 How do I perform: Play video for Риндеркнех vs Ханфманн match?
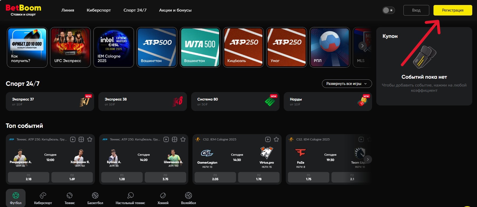(73, 139)
